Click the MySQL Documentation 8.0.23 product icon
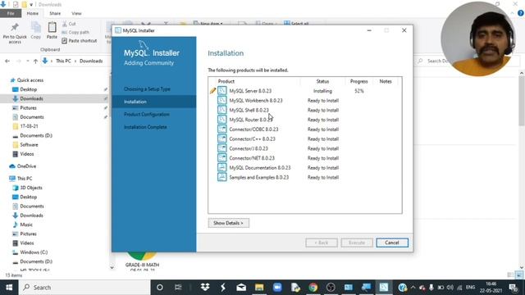The image size is (525, 295). click(x=222, y=167)
